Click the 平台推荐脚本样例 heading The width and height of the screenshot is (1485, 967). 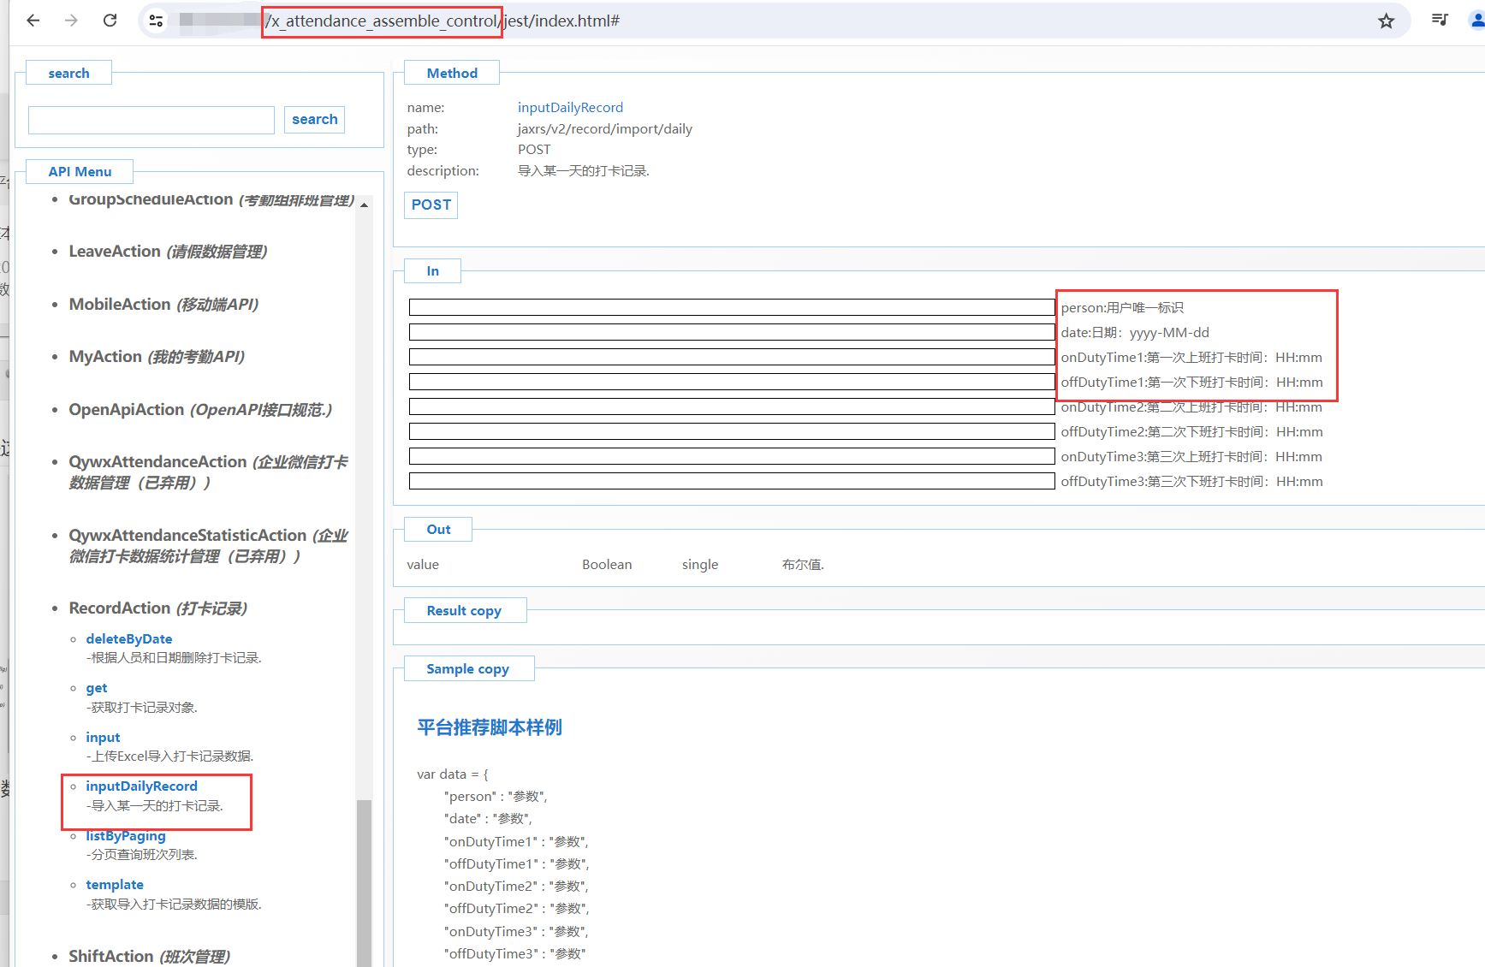coord(490,727)
